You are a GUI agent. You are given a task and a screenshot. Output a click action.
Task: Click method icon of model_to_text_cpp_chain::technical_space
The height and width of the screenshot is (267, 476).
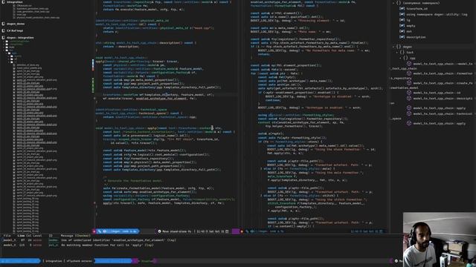click(409, 113)
